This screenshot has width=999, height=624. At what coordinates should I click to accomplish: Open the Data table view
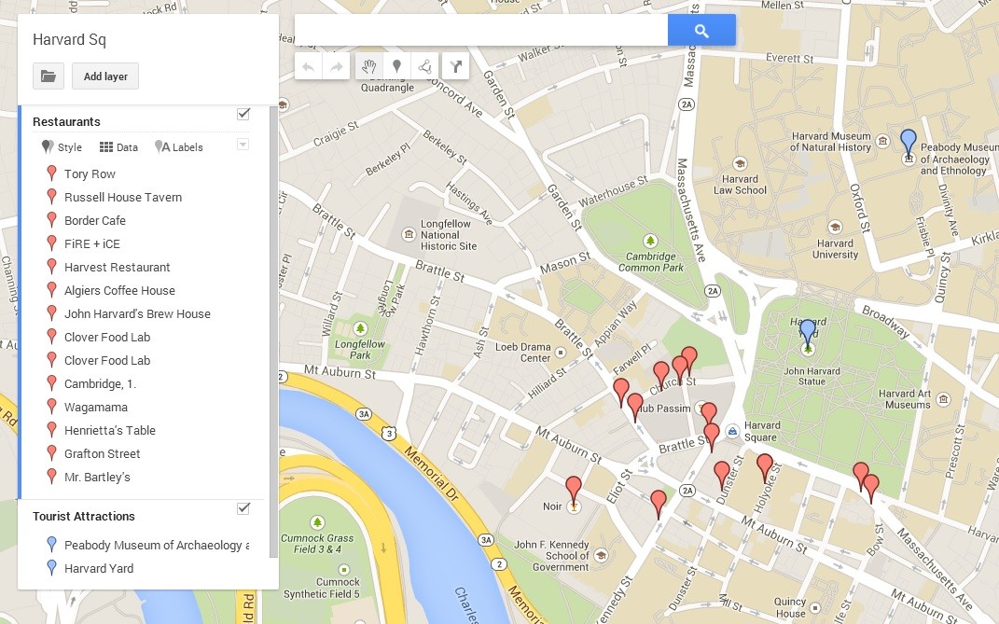pyautogui.click(x=118, y=147)
